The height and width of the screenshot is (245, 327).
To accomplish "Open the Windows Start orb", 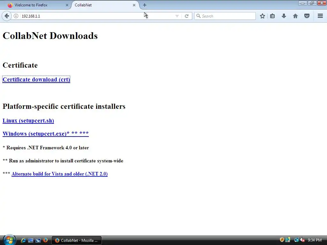I will click(x=9, y=240).
